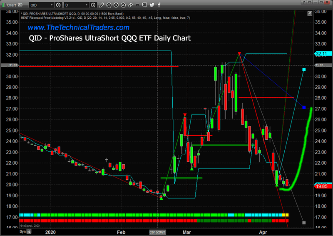Click the help question mark button
The width and height of the screenshot is (333, 236).
coord(304,2)
